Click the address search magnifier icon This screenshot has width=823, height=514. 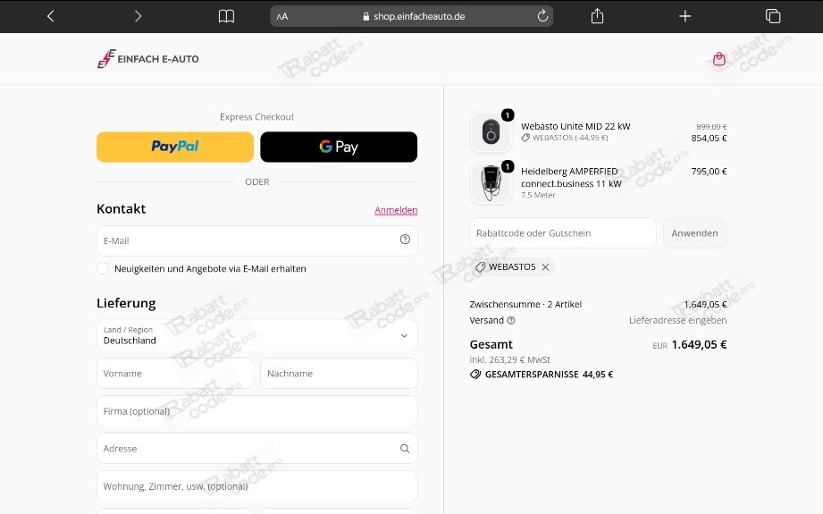[405, 449]
